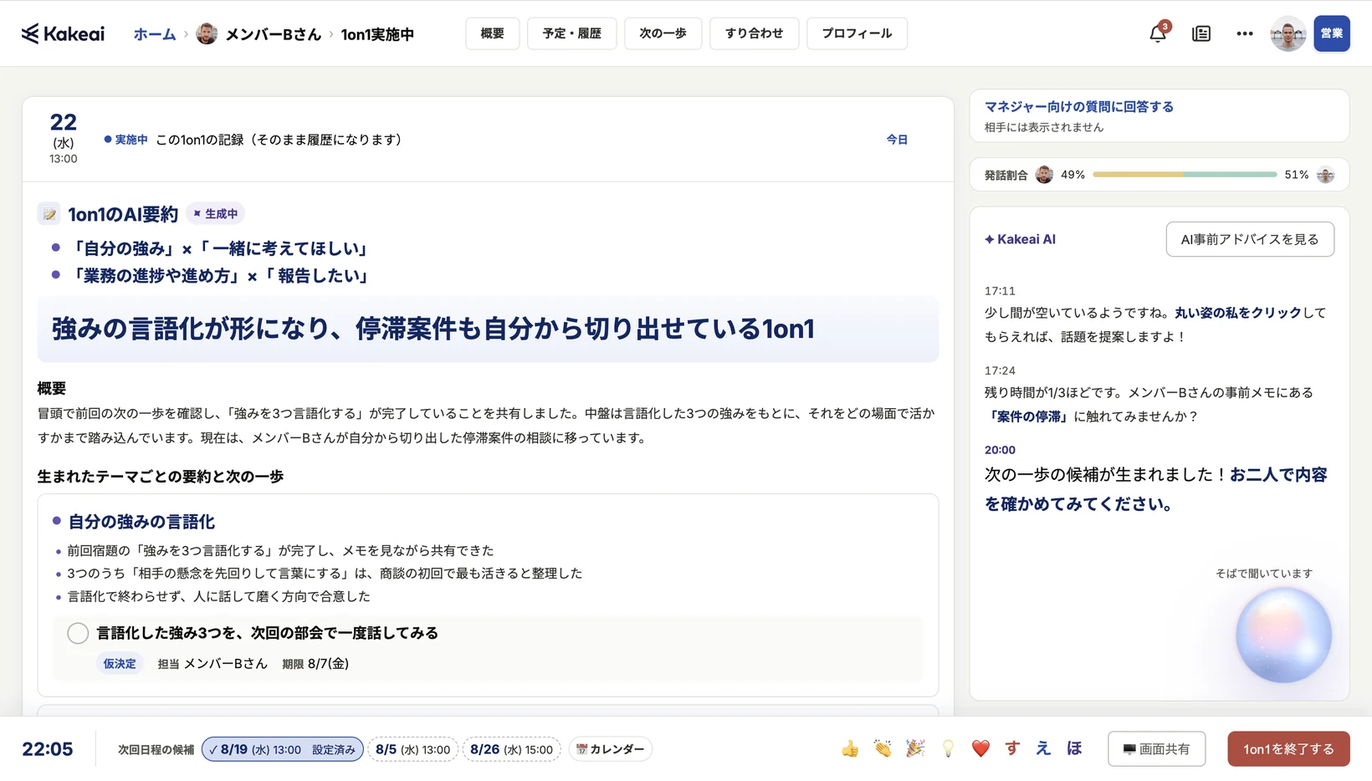Click 1on1を終了する button

pos(1288,749)
